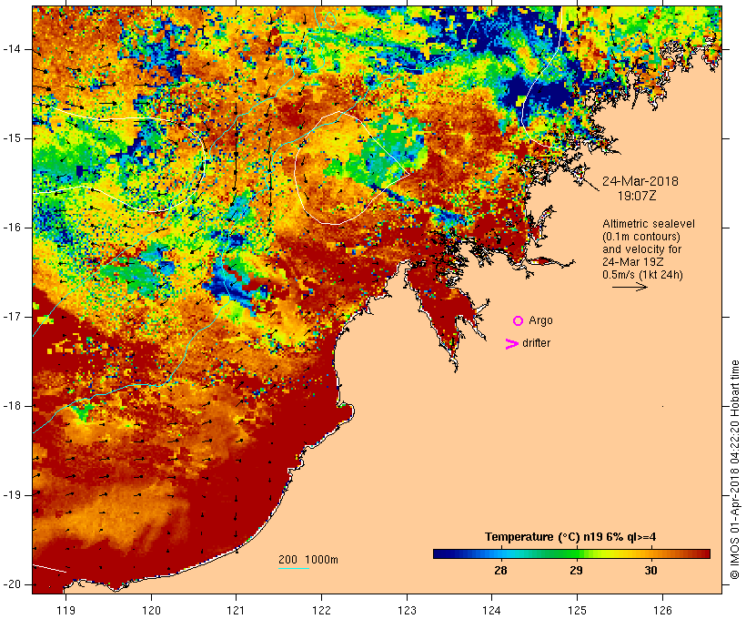Click the '-14' latitude axis label
The width and height of the screenshot is (746, 619).
(x=11, y=49)
